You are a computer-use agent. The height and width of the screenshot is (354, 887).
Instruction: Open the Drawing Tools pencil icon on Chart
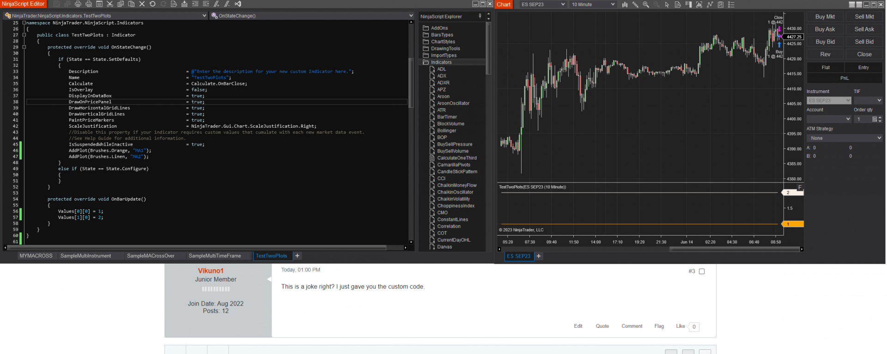(635, 5)
